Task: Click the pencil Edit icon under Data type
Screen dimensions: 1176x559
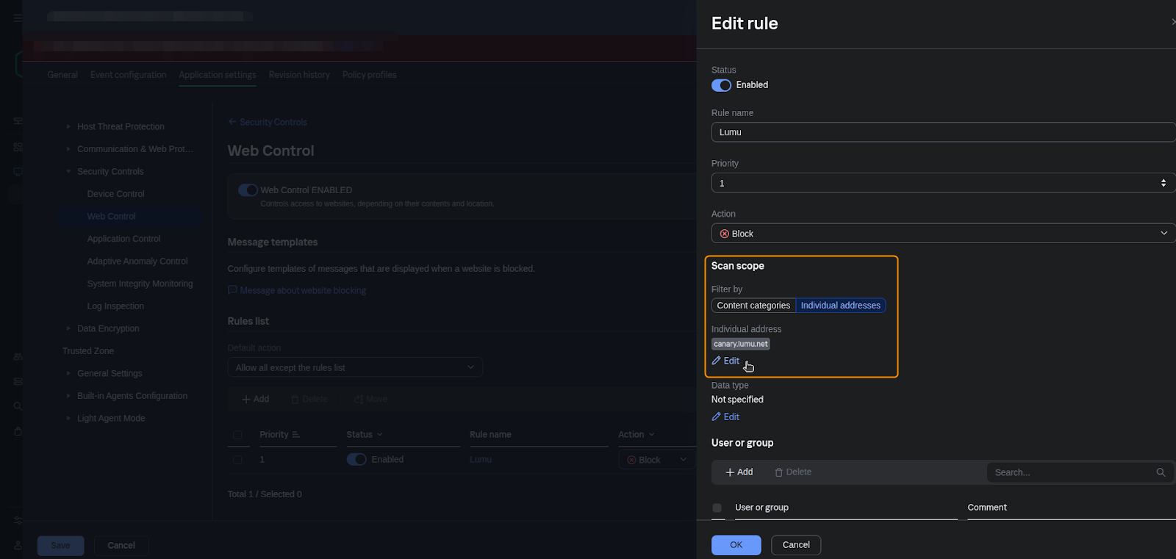Action: (x=717, y=416)
